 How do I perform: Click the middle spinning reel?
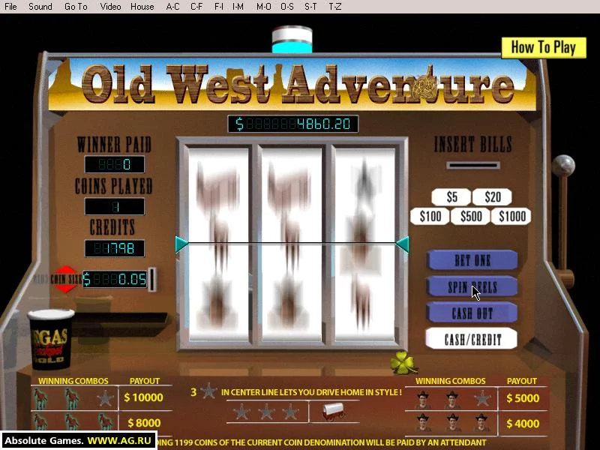[292, 244]
